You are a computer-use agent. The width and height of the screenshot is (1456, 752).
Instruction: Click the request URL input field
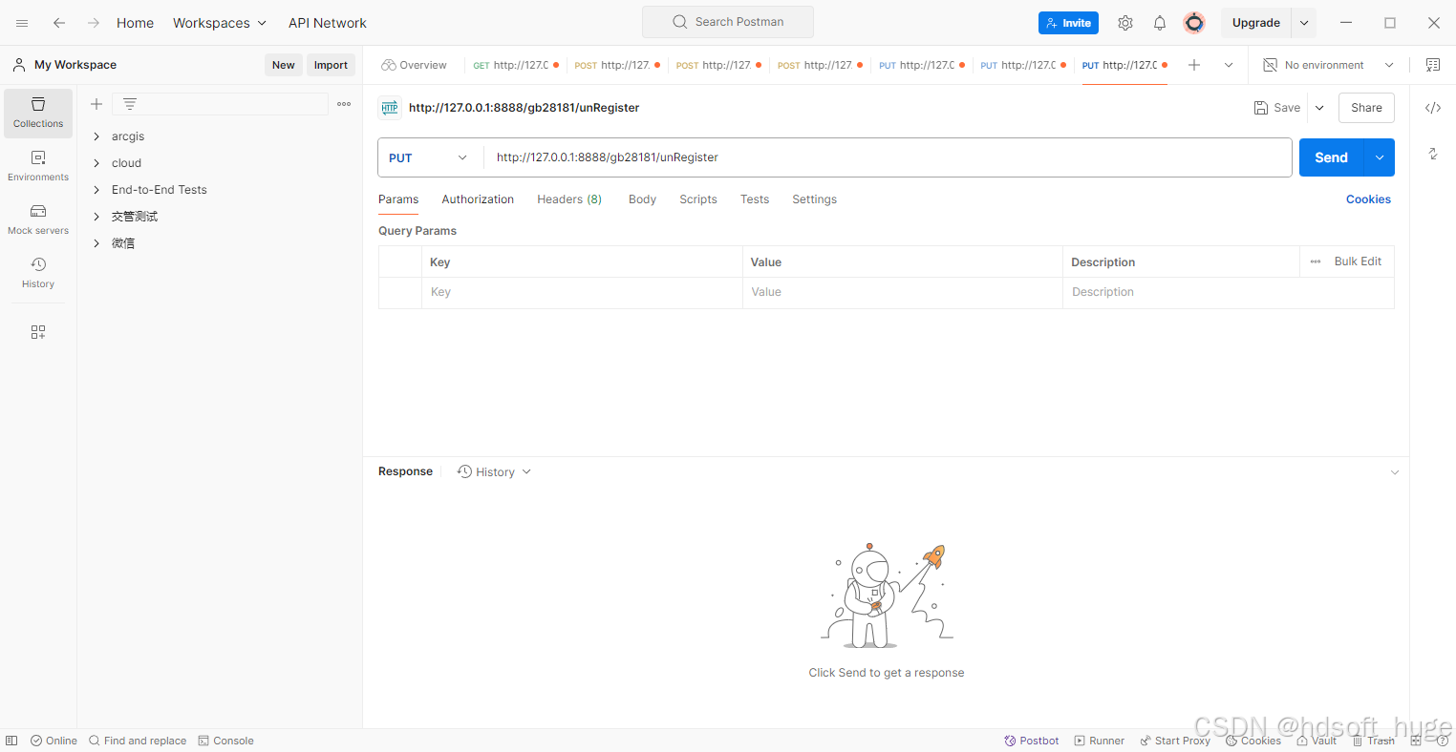[888, 157]
